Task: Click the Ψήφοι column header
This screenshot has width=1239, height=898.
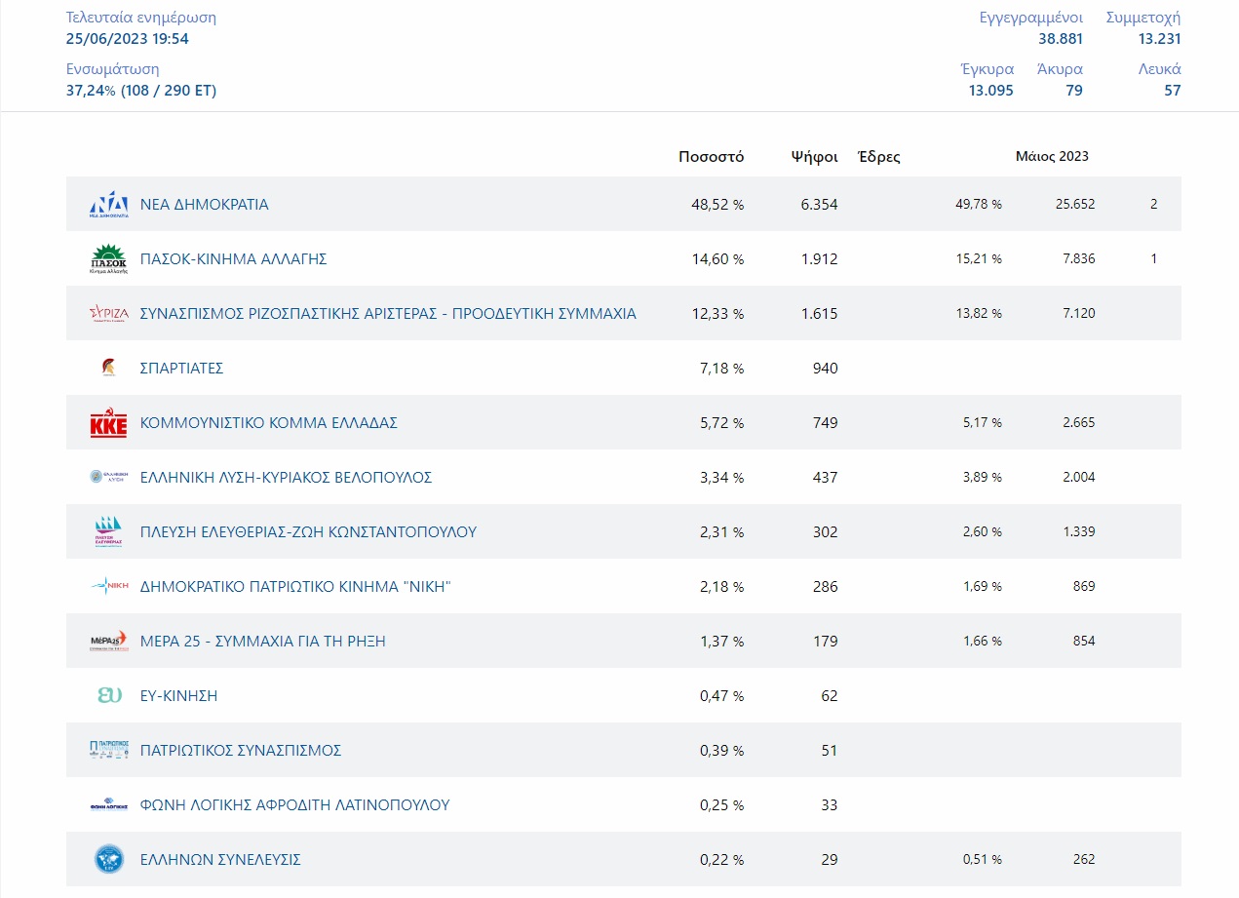Action: click(x=814, y=157)
